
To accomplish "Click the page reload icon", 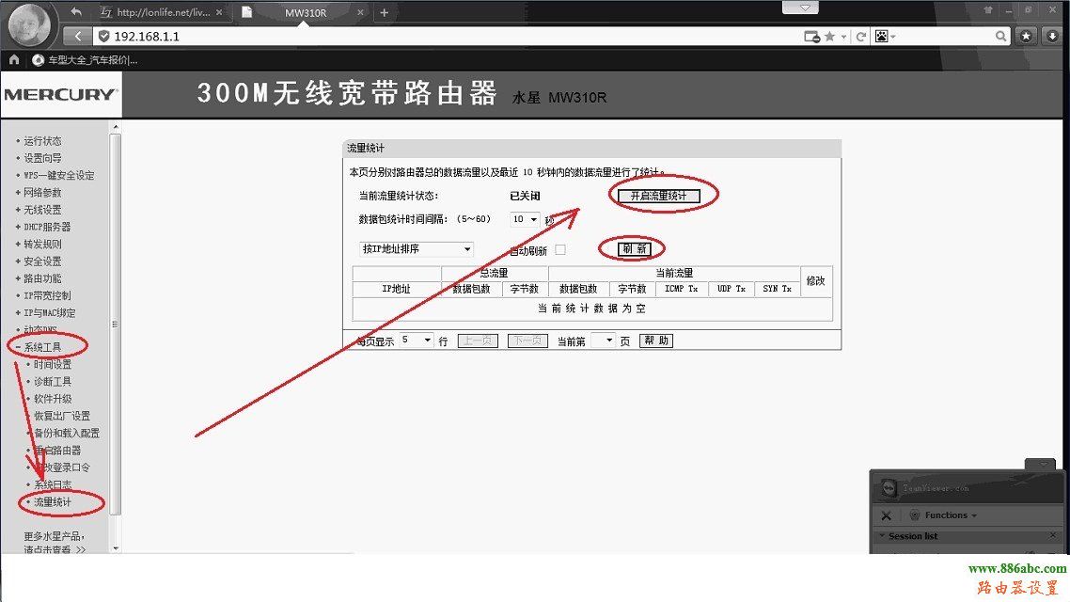I will click(x=860, y=36).
